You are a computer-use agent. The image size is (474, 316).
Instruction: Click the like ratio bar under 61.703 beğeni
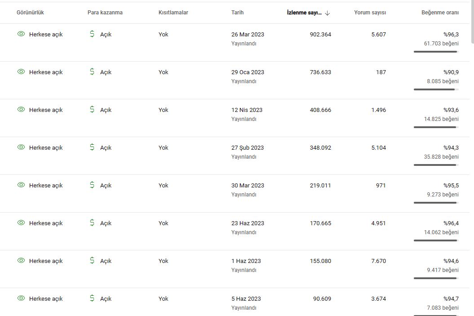pyautogui.click(x=436, y=52)
